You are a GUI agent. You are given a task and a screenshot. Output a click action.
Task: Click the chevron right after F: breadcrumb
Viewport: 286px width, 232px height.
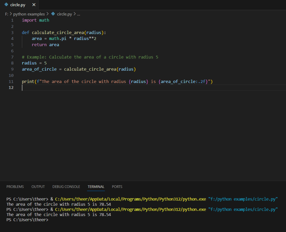[x=11, y=14]
